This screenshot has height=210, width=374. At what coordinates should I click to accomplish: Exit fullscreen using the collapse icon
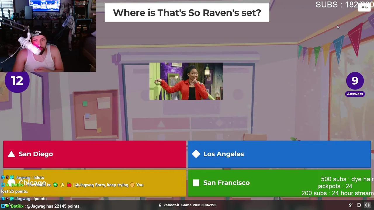[x=367, y=205]
